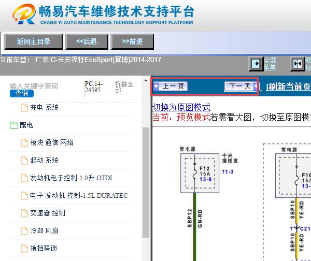The height and width of the screenshot is (261, 311).
Task: Click the 返回主目录 button
Action: [x=33, y=42]
